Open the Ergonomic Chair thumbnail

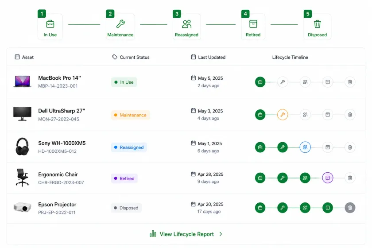(22, 178)
